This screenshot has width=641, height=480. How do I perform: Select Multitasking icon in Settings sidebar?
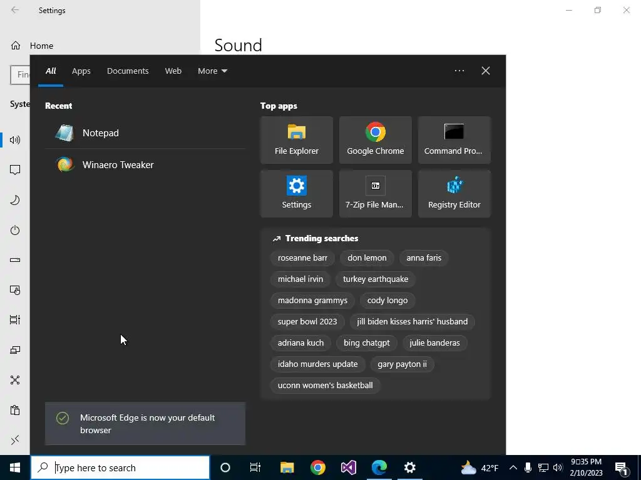coord(15,320)
